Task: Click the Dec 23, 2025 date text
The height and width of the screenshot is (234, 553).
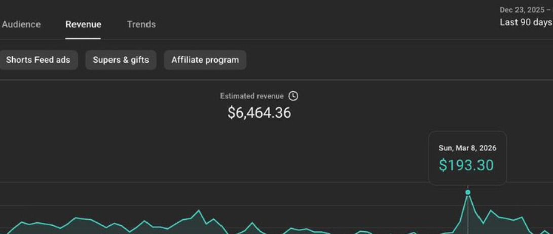Action: 525,10
